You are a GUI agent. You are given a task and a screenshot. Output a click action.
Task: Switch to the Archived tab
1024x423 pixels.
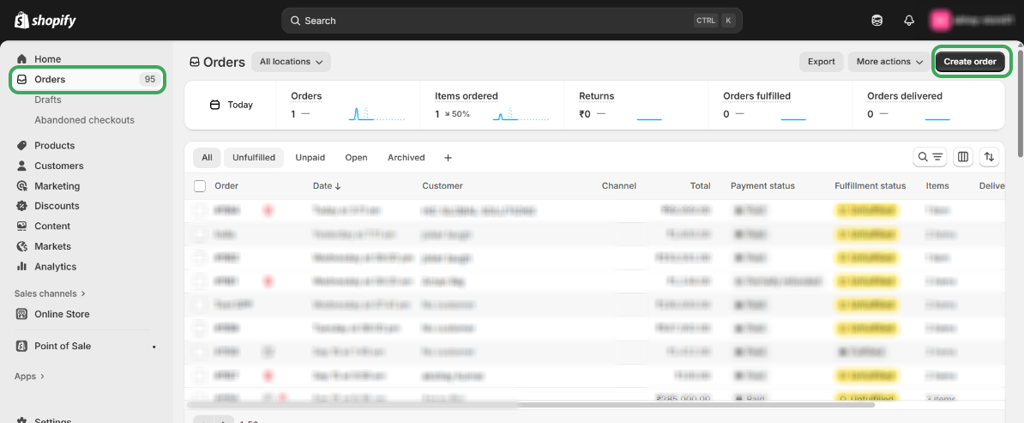pyautogui.click(x=406, y=158)
